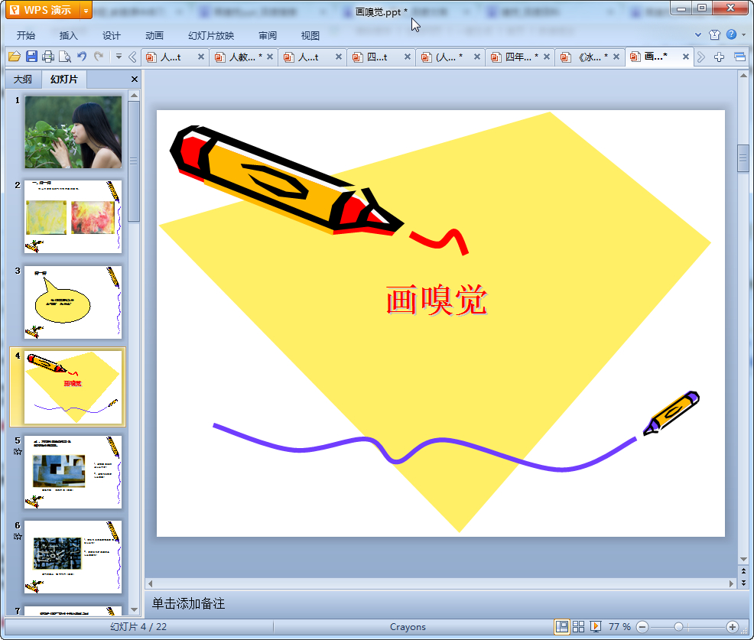Click the 77 % zoom level

coord(619,626)
